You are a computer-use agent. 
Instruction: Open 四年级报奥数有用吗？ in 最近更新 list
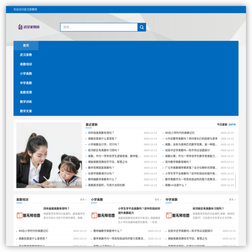click(101, 133)
